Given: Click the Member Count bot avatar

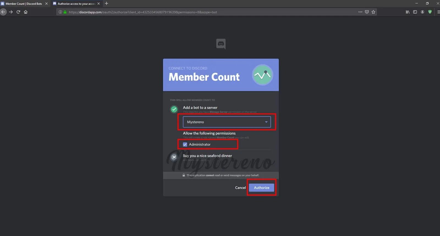Looking at the screenshot, I should (x=263, y=75).
